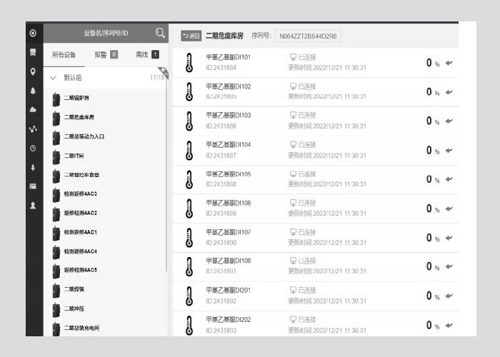
Task: Click the reply arrow on the 甲基乙基酮DI103 row
Action: [x=449, y=121]
